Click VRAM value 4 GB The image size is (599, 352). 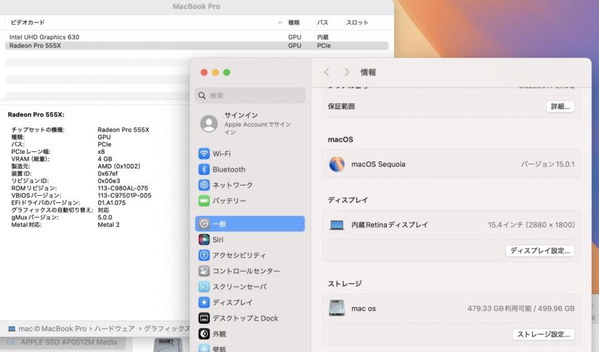point(105,159)
